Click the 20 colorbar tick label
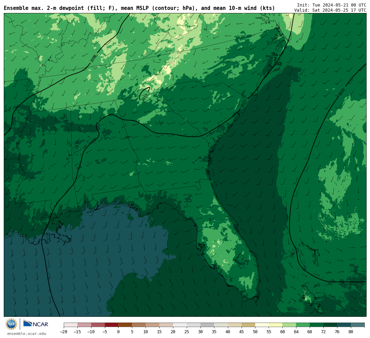 tap(173, 331)
